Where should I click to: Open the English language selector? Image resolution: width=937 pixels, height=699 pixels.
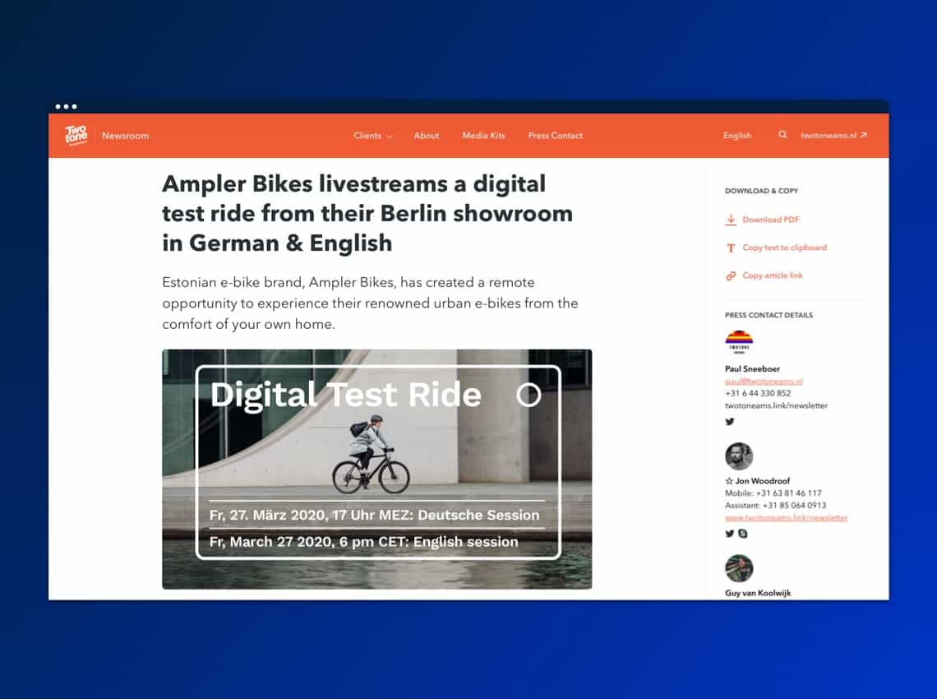tap(737, 136)
